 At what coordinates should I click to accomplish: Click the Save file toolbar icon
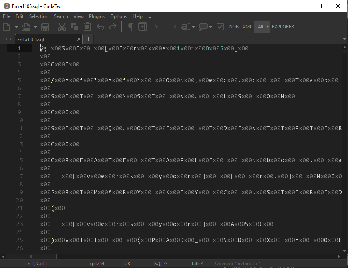coord(45,27)
